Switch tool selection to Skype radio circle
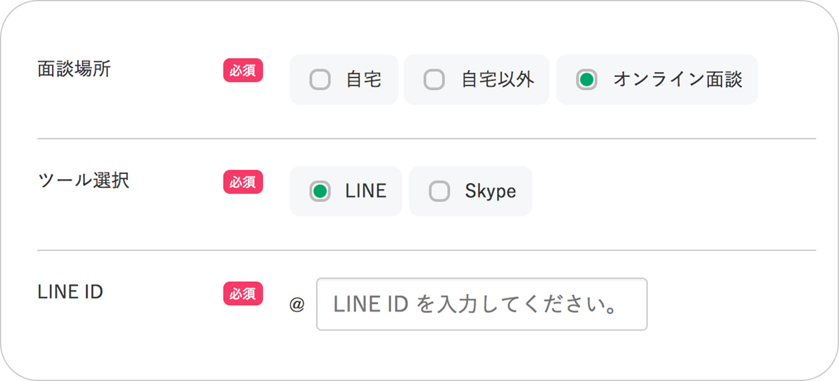 pyautogui.click(x=440, y=192)
